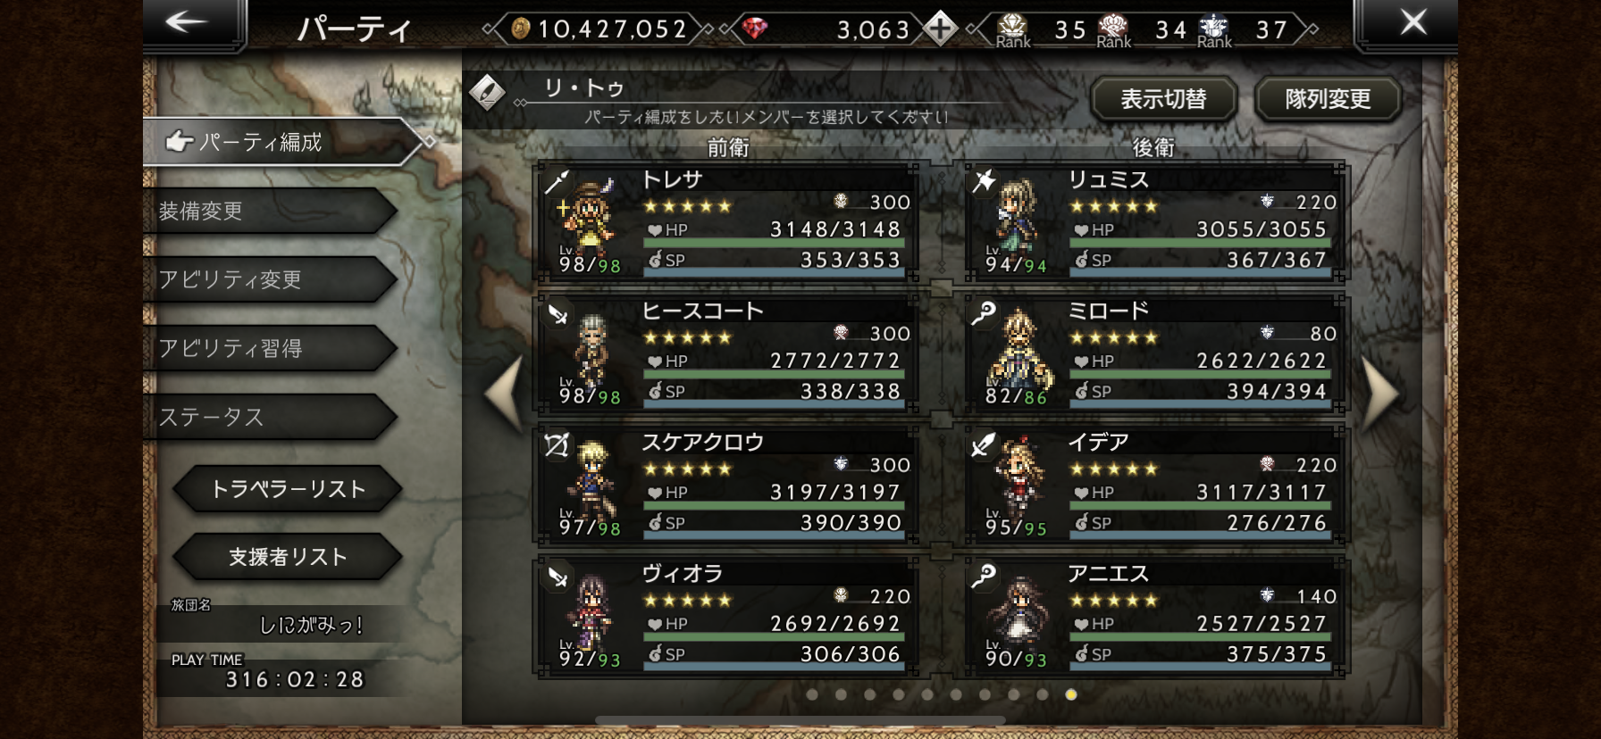Go to previous party with left arrow
The width and height of the screenshot is (1601, 739).
pyautogui.click(x=504, y=393)
